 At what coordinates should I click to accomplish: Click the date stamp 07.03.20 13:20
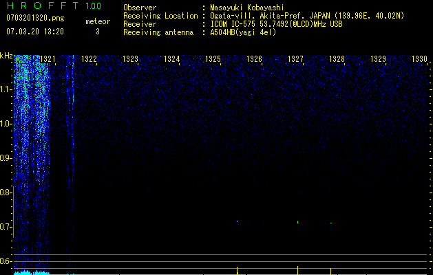coord(35,32)
